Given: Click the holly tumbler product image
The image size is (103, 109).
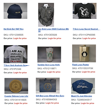Looking at the screenshot, I should pyautogui.click(x=49, y=54).
